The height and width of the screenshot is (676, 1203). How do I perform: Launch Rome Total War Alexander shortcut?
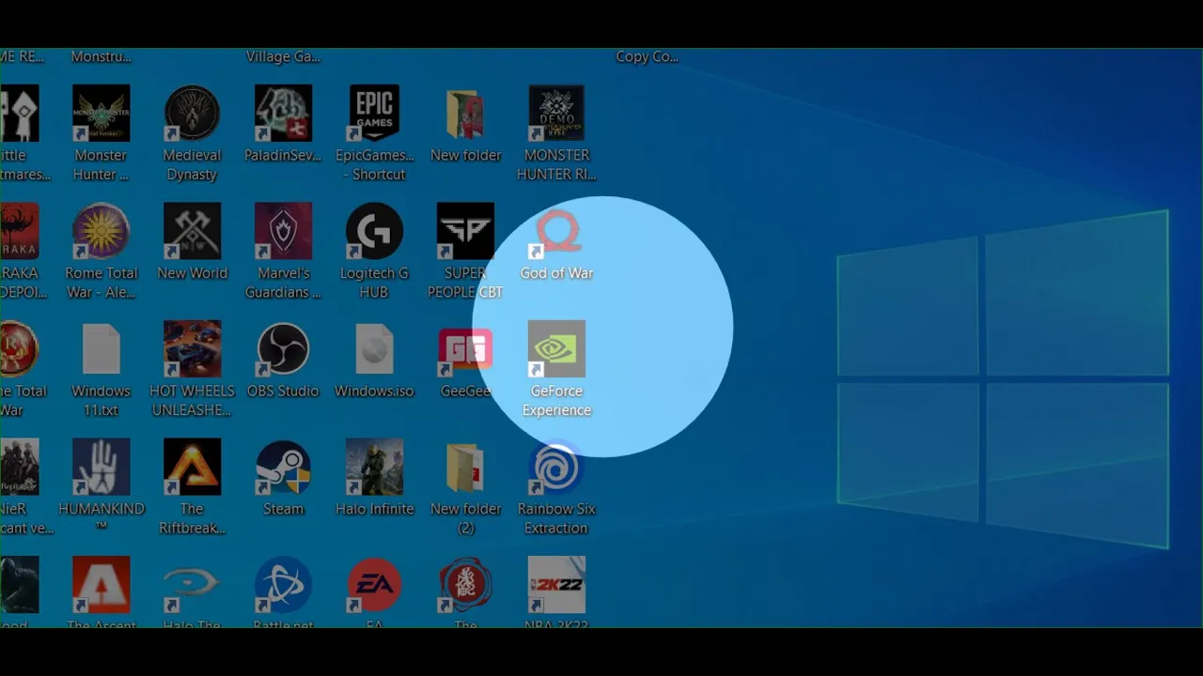[101, 231]
